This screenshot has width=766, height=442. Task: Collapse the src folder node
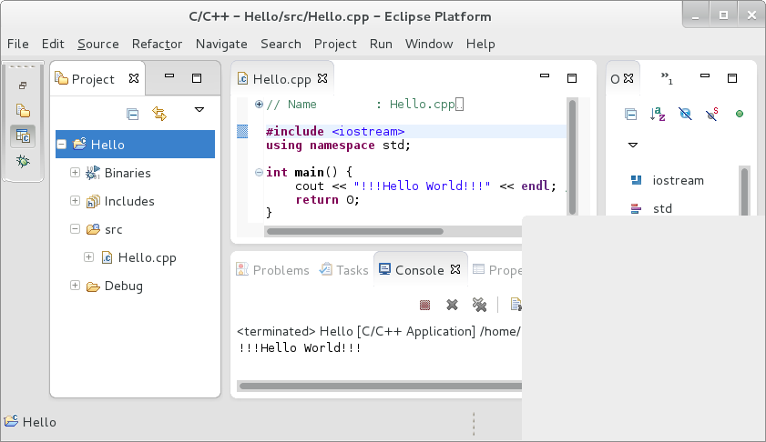[75, 229]
